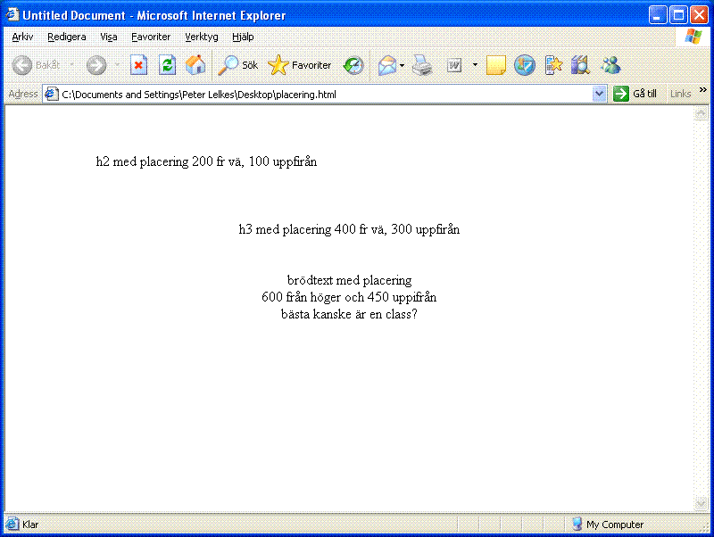Click the blue globe toolbar icon

[525, 65]
